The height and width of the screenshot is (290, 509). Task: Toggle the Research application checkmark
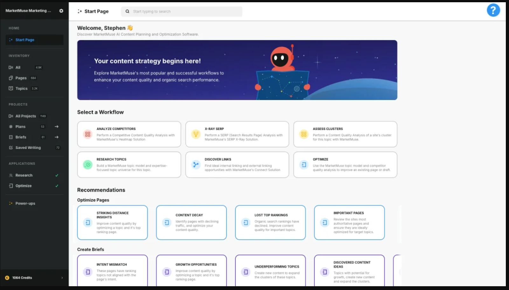pyautogui.click(x=57, y=175)
